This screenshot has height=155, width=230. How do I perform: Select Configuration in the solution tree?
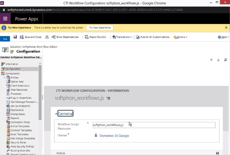pyautogui.click(x=13, y=69)
